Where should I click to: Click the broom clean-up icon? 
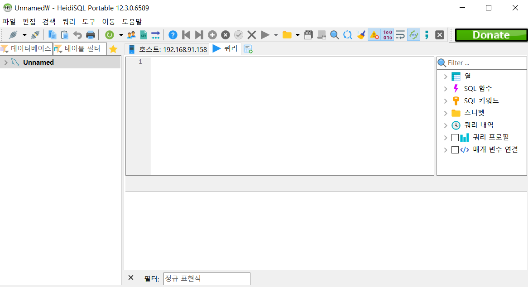(361, 35)
